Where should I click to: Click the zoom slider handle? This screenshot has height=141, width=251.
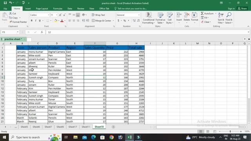230,132
